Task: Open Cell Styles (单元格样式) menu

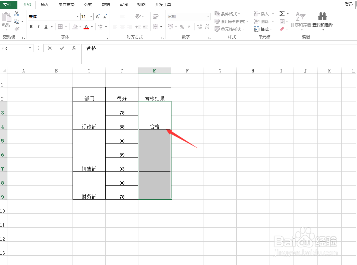Action: (x=230, y=29)
